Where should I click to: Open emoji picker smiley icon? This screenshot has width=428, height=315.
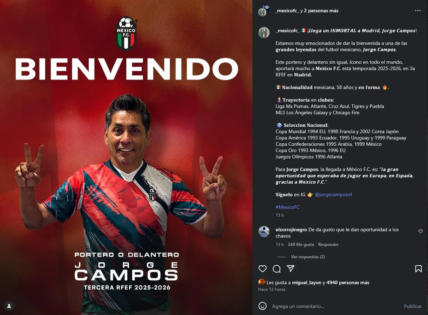(x=263, y=306)
